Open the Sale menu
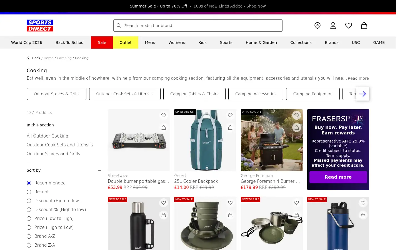This screenshot has width=400, height=250. pos(102,42)
